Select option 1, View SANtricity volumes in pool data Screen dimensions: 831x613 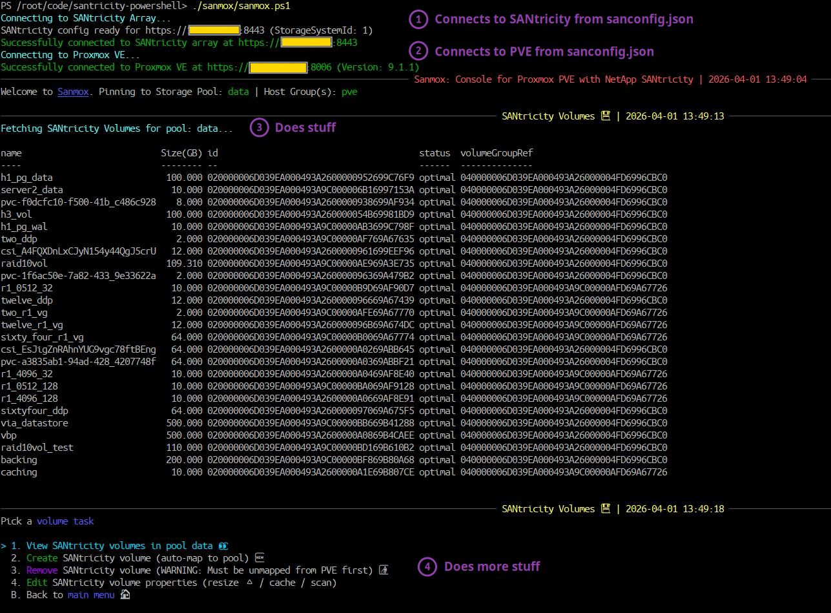point(114,546)
